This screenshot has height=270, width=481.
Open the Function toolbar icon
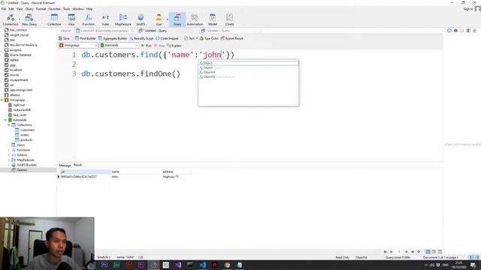(89, 19)
